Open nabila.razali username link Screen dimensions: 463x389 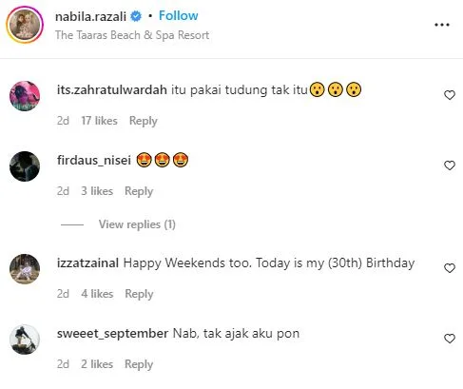pos(90,16)
